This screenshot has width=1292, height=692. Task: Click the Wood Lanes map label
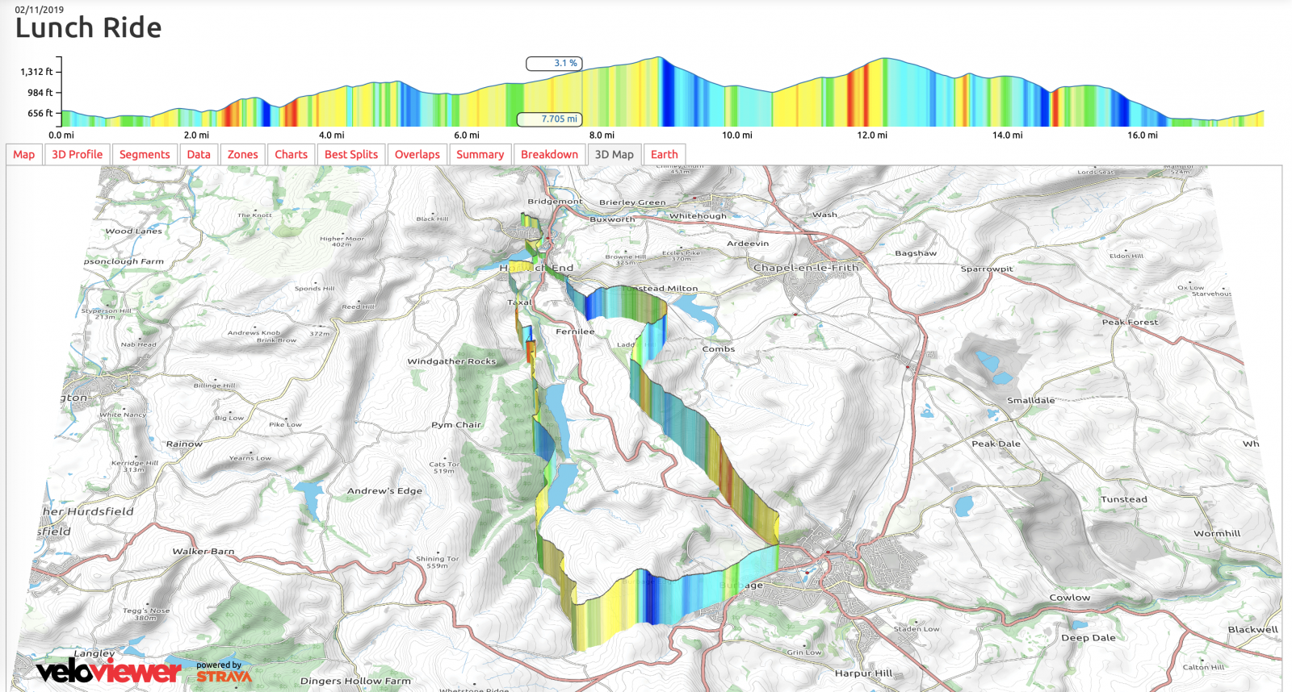coord(133,231)
